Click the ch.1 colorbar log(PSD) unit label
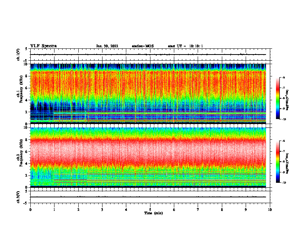Viewport: 304px width, 235px height. 287,100
